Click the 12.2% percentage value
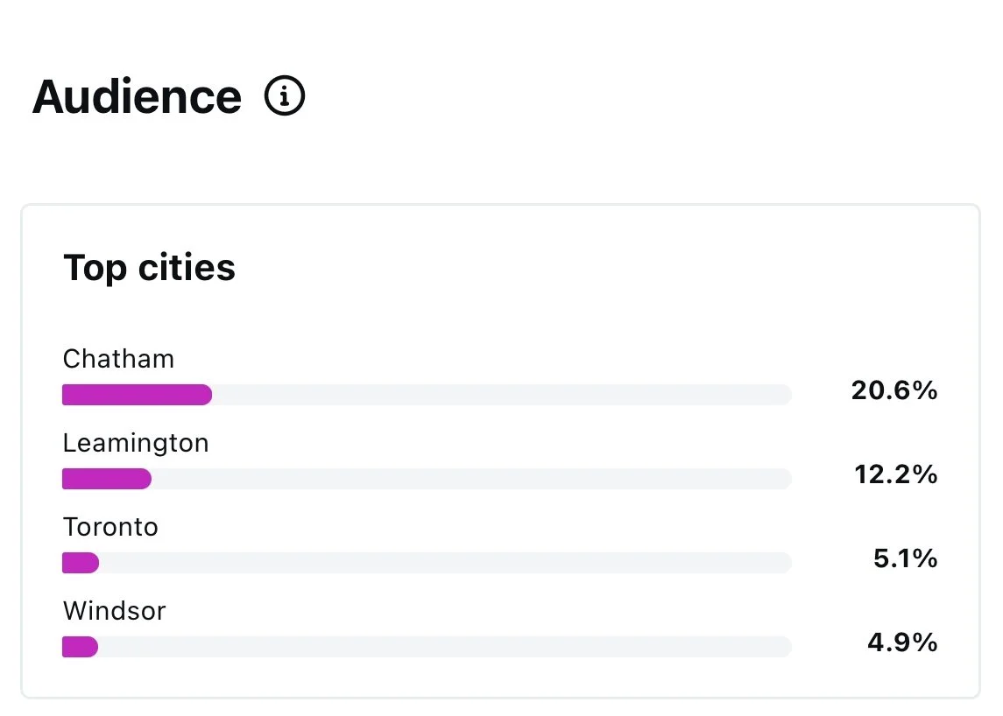1003x716 pixels. pyautogui.click(x=895, y=474)
